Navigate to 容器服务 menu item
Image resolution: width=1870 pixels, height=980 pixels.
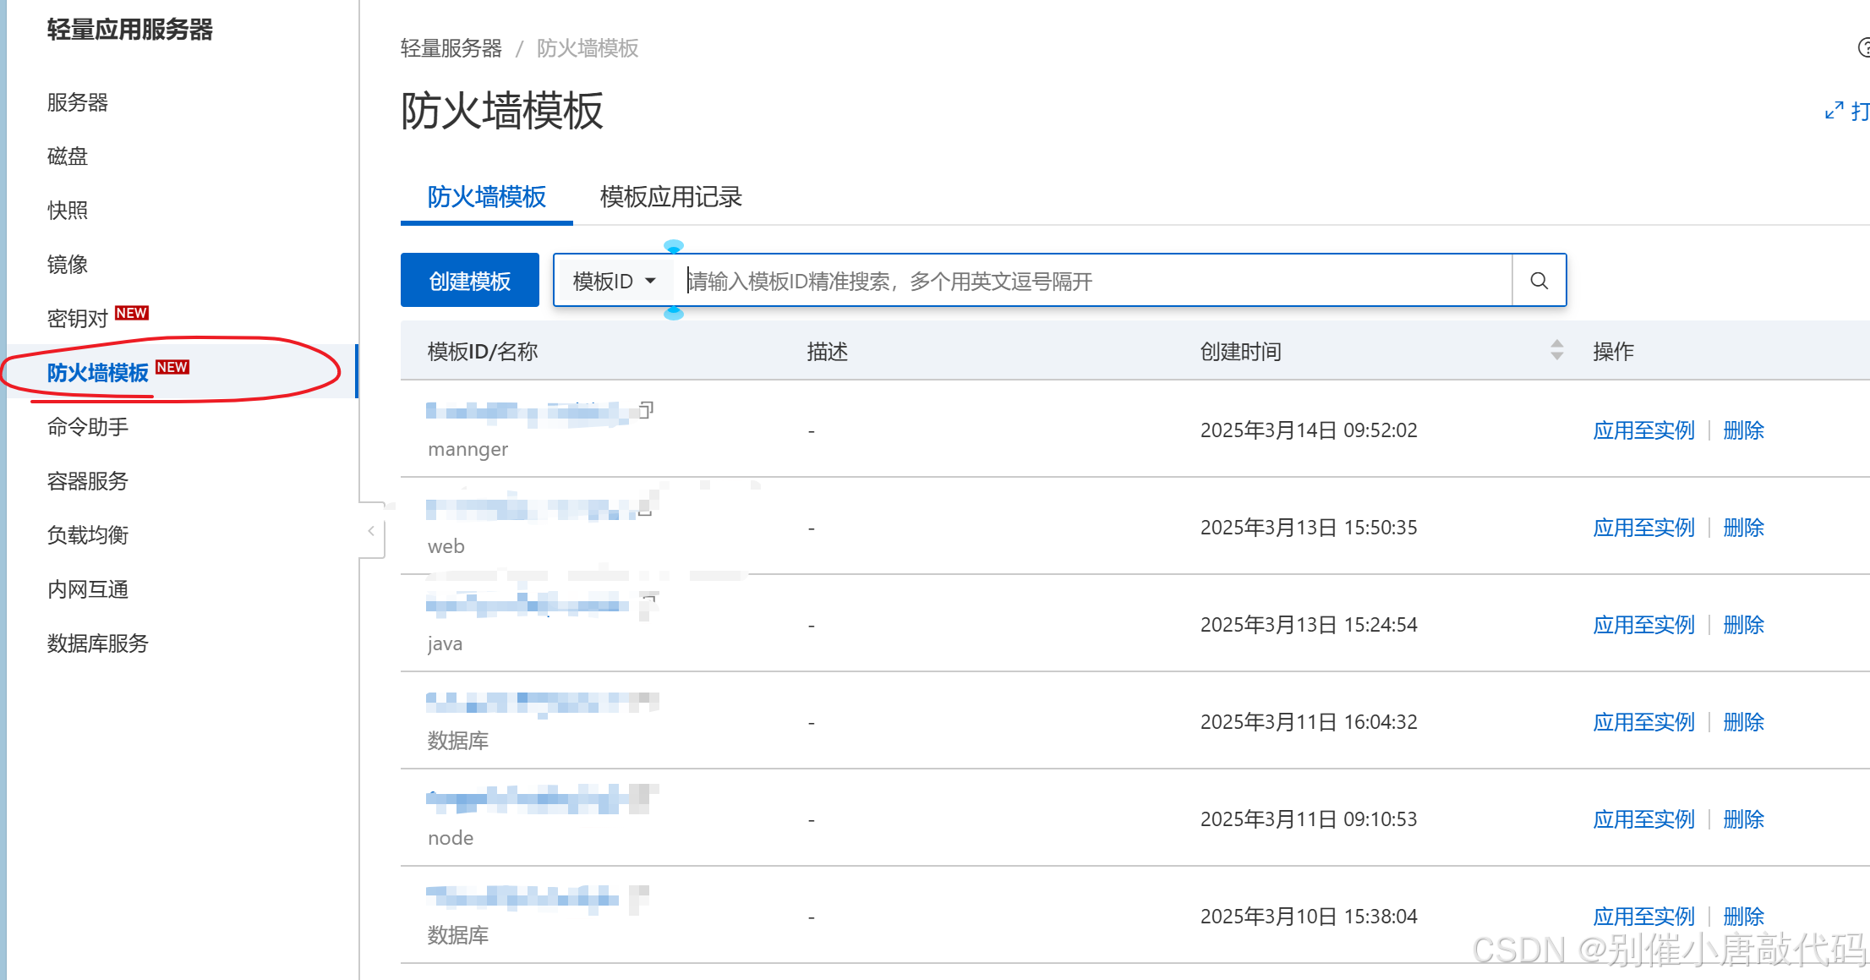tap(88, 481)
